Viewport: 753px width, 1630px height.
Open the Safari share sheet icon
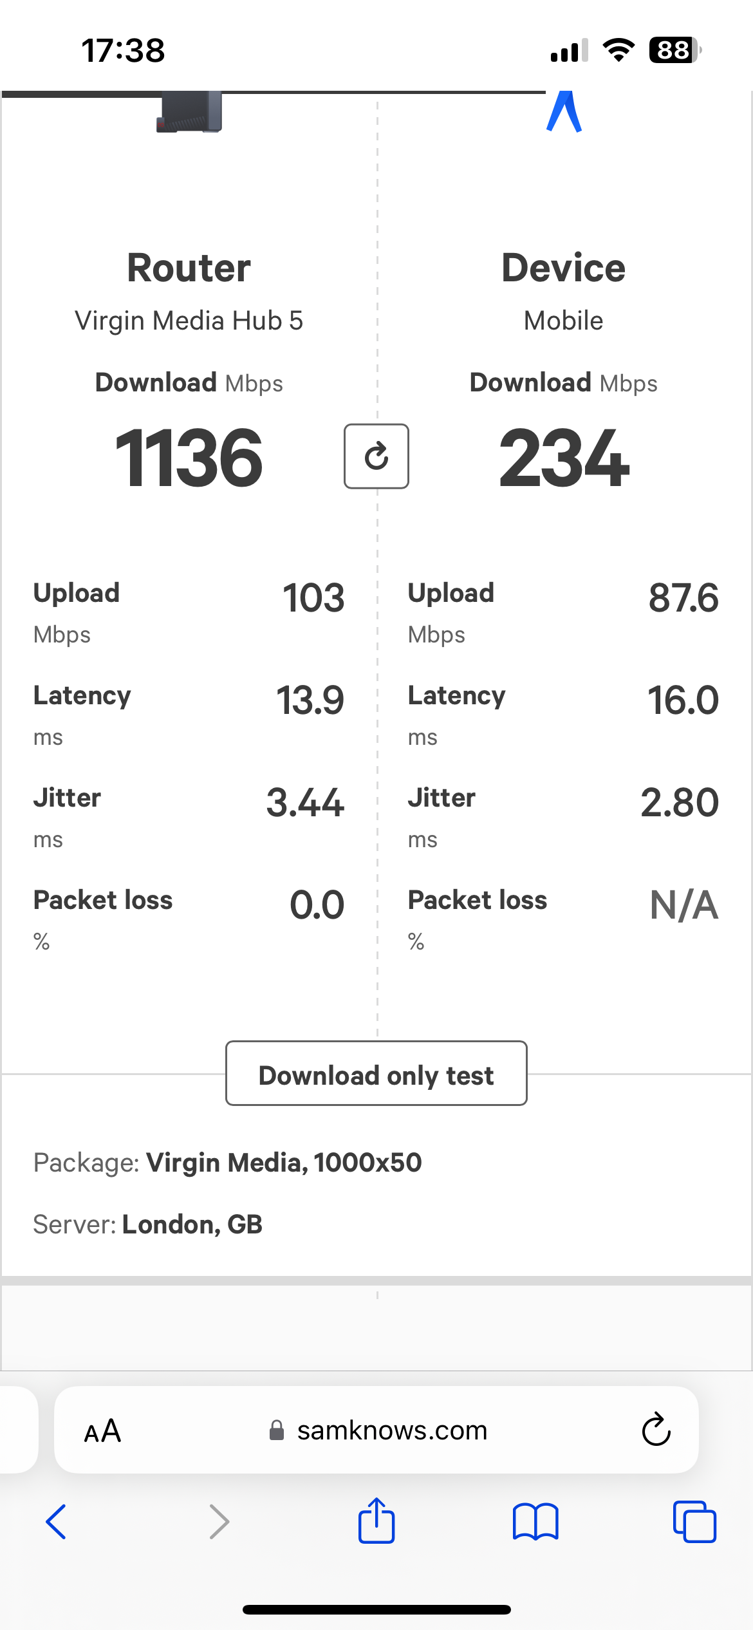point(376,1521)
